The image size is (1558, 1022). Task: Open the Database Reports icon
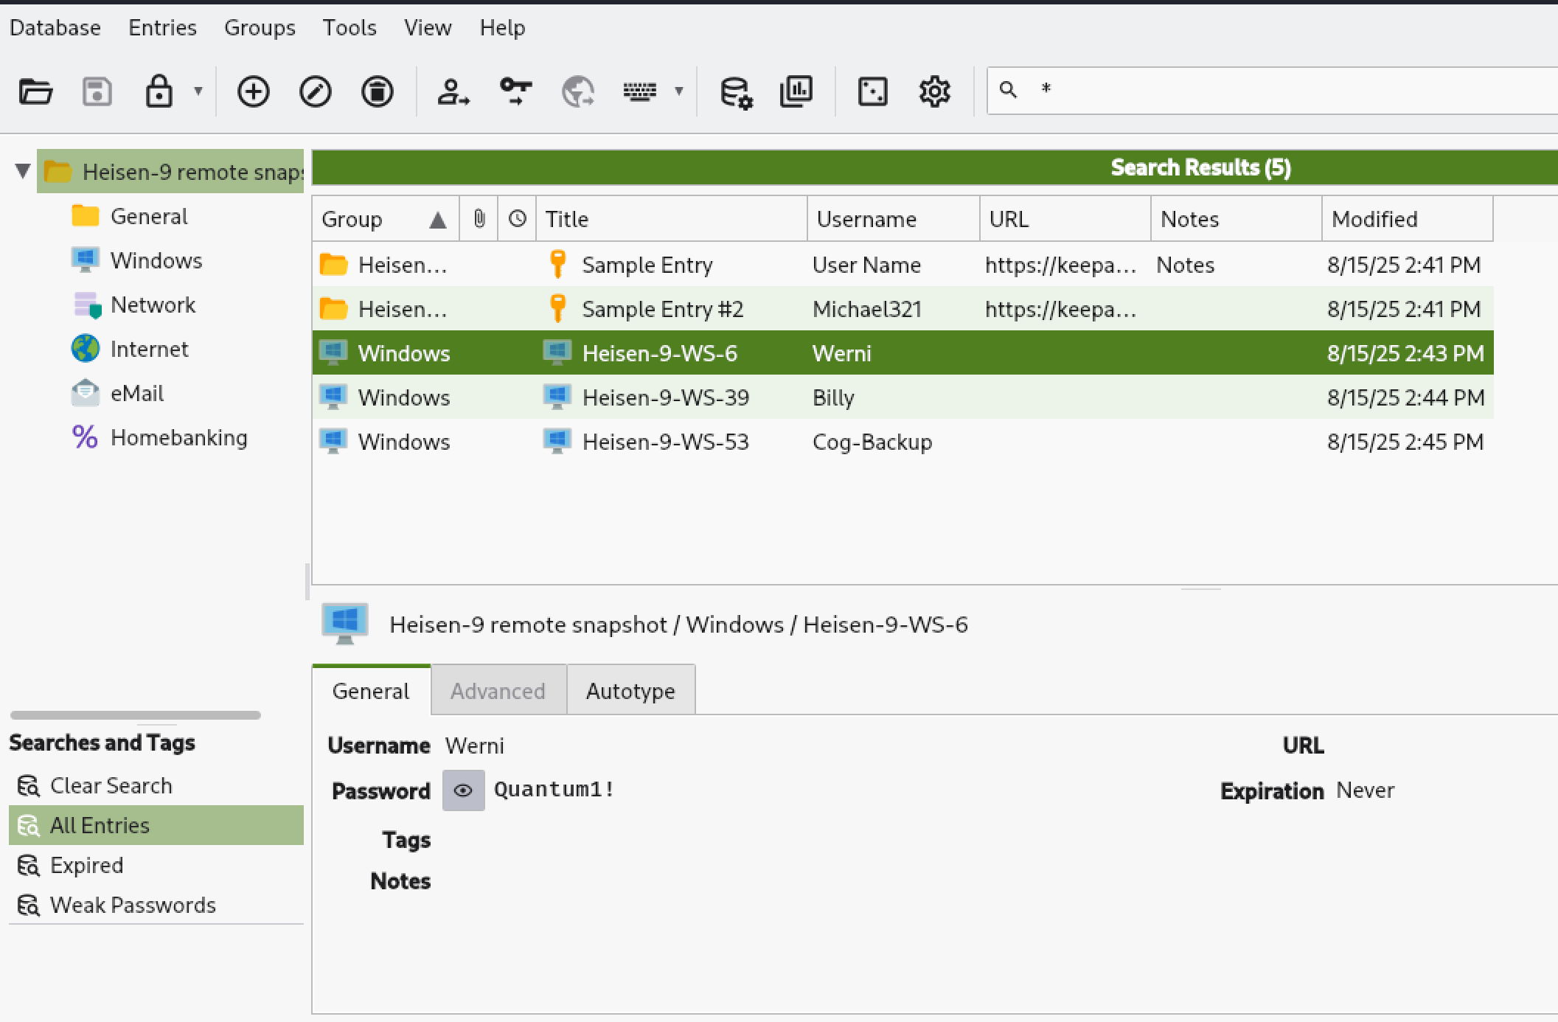[x=796, y=92]
